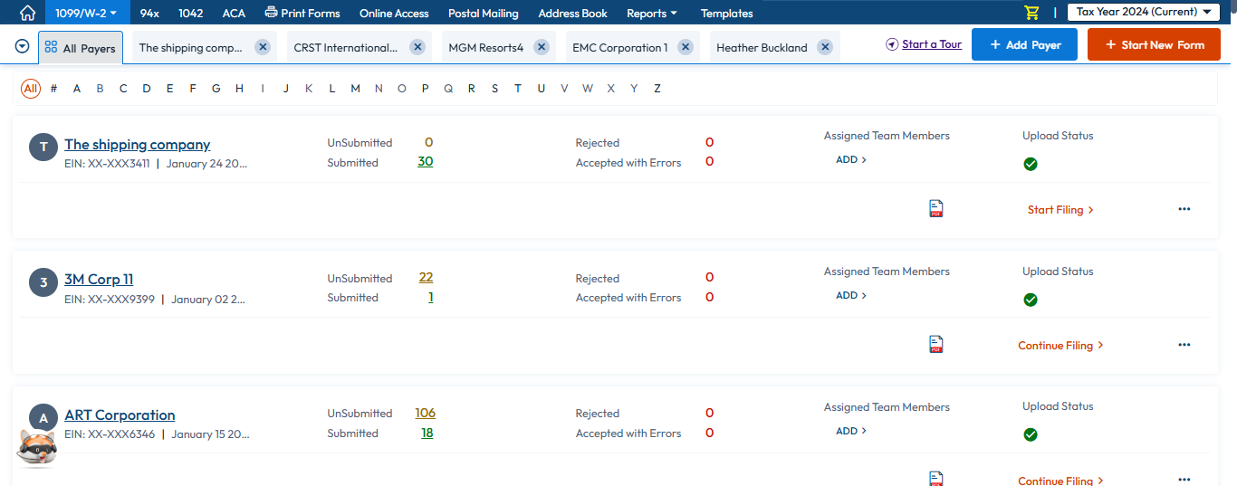Open the 3M Corp 11 payer link
This screenshot has height=486, width=1237.
(x=99, y=280)
